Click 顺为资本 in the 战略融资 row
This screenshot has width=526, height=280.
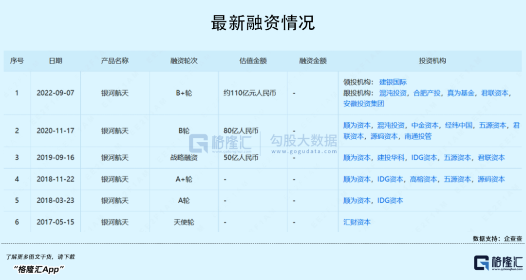357,158
